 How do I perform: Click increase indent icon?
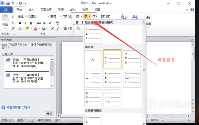click(108, 17)
